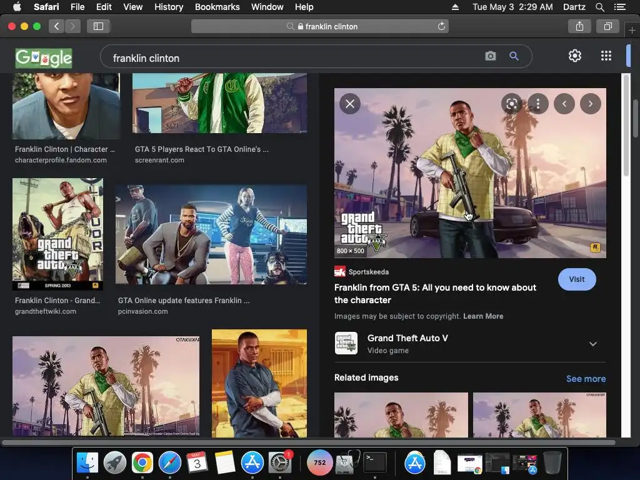Open System Preferences from the Dock

click(x=279, y=463)
